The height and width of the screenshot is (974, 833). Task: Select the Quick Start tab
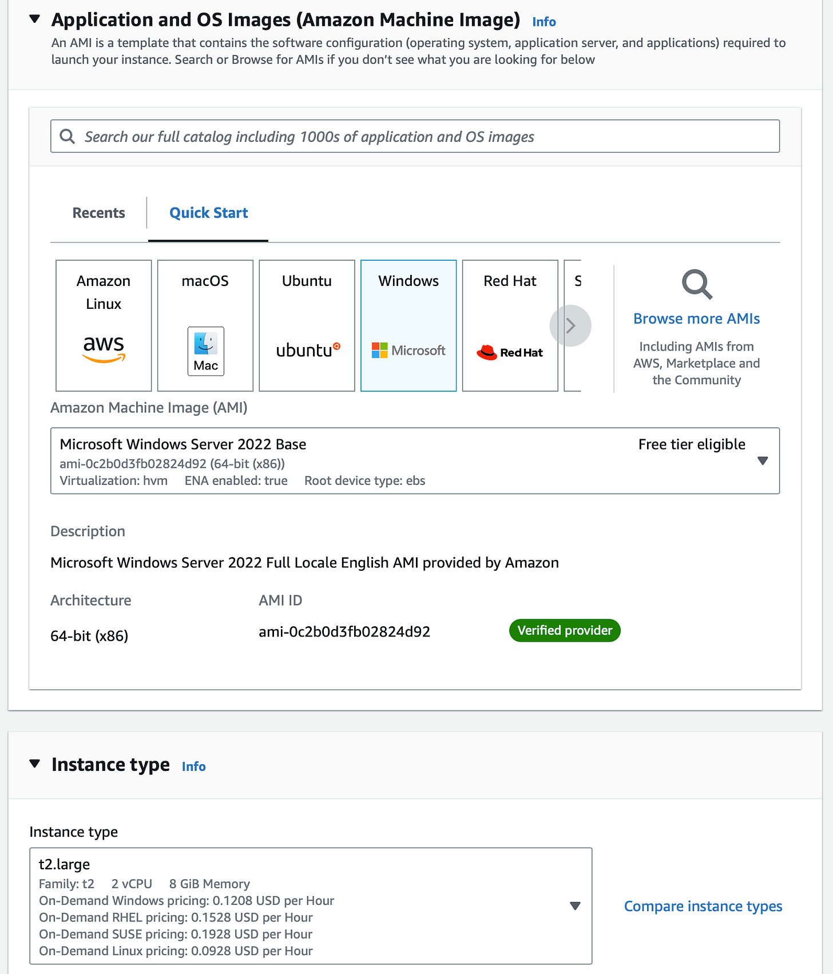pyautogui.click(x=208, y=213)
